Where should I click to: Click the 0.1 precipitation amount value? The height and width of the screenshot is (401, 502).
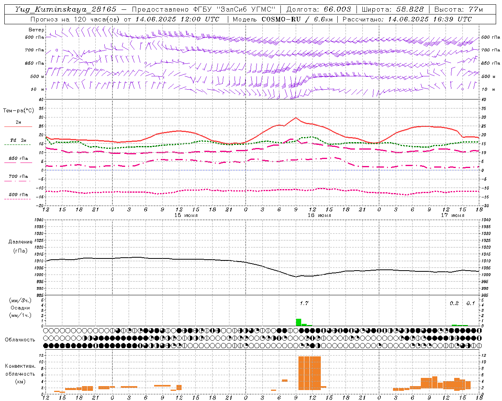point(471,303)
